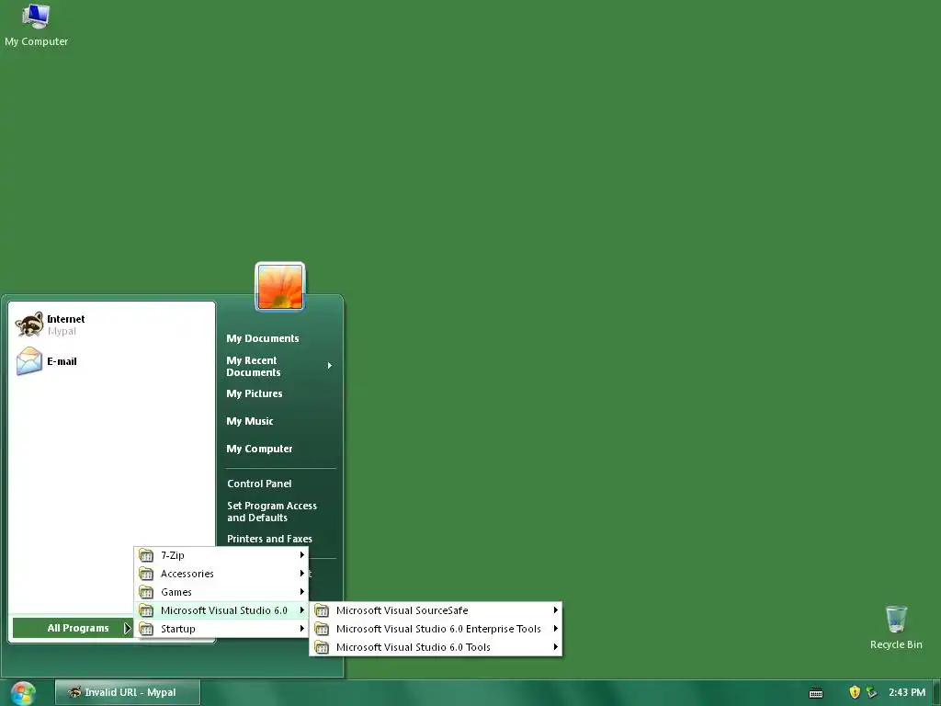Click the All Programs button
This screenshot has width=941, height=706.
(73, 629)
